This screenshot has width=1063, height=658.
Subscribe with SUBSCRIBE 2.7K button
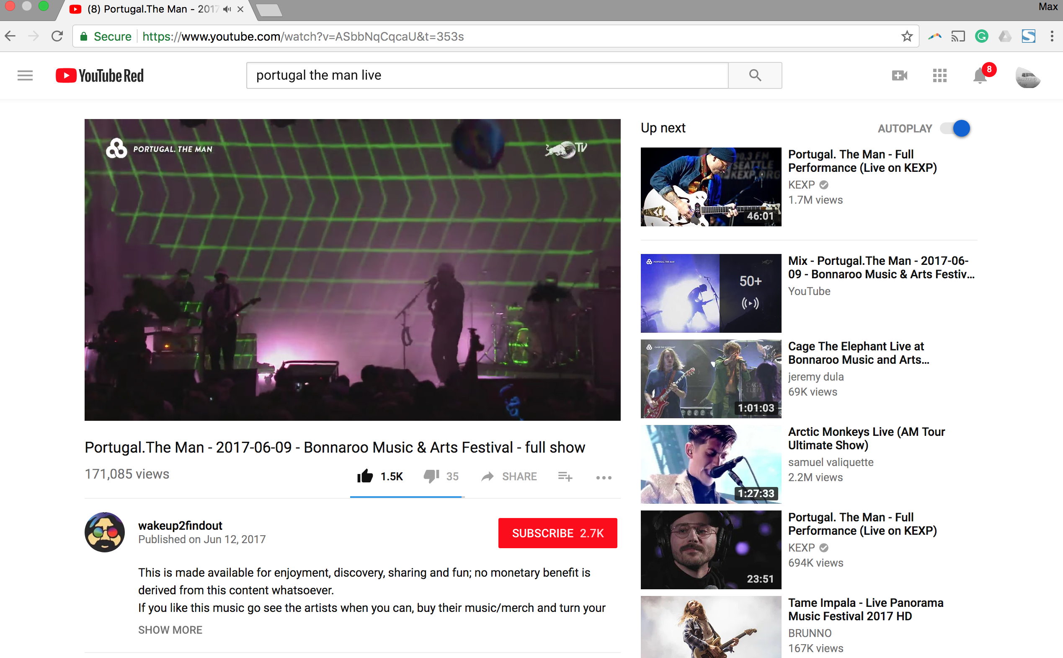pyautogui.click(x=557, y=533)
